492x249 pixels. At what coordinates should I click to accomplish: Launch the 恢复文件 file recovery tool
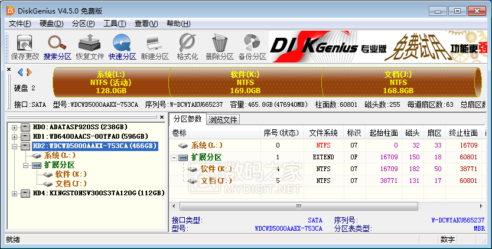pyautogui.click(x=90, y=47)
